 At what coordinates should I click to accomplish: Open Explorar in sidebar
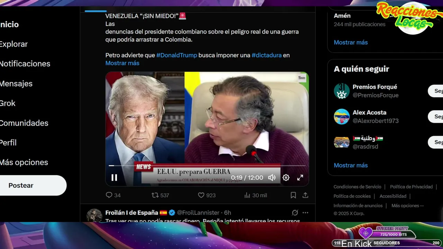(13, 44)
